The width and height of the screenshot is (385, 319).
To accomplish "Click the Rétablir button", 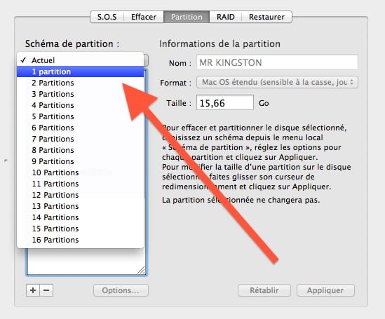I will click(x=264, y=290).
